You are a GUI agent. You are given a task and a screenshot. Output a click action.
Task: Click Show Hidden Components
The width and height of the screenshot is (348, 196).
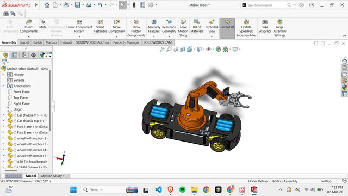[x=136, y=28]
